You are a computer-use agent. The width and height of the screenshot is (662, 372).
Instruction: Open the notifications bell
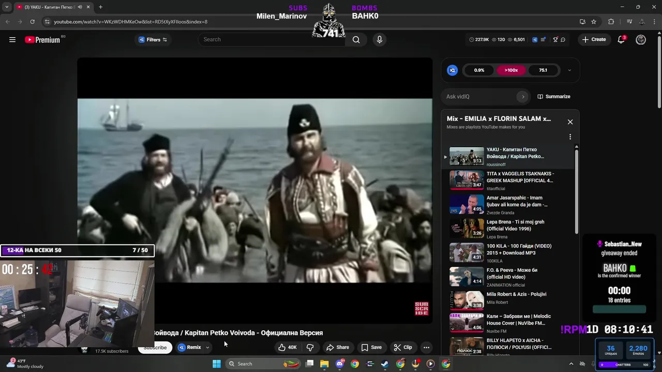tap(621, 40)
